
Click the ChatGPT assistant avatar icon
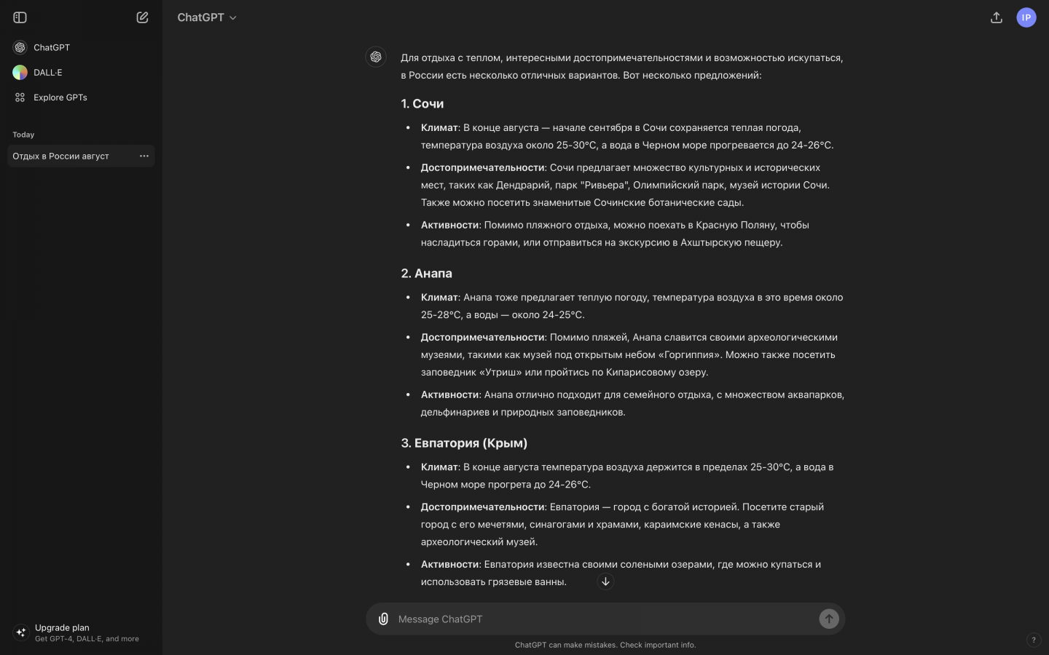tap(376, 57)
